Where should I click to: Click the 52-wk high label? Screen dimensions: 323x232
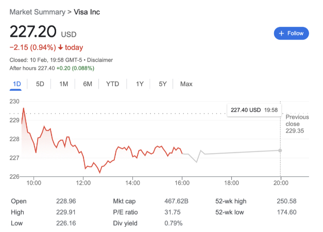click(x=231, y=201)
